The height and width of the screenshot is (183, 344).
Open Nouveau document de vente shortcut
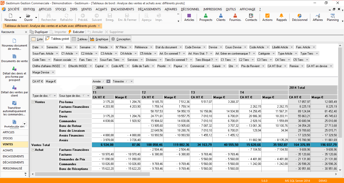[x=14, y=44]
